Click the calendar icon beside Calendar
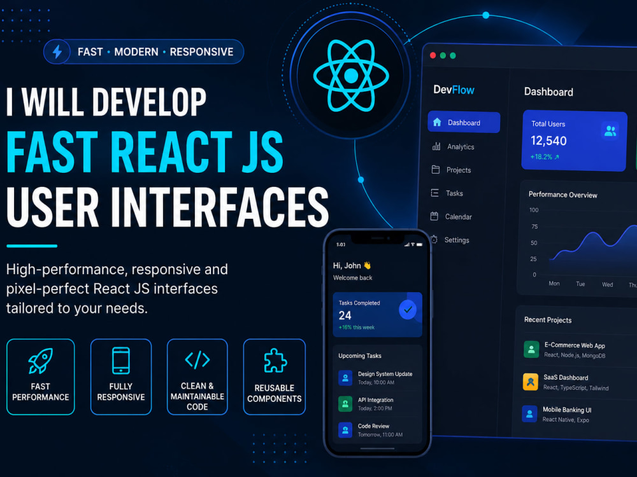This screenshot has width=637, height=477. [434, 216]
